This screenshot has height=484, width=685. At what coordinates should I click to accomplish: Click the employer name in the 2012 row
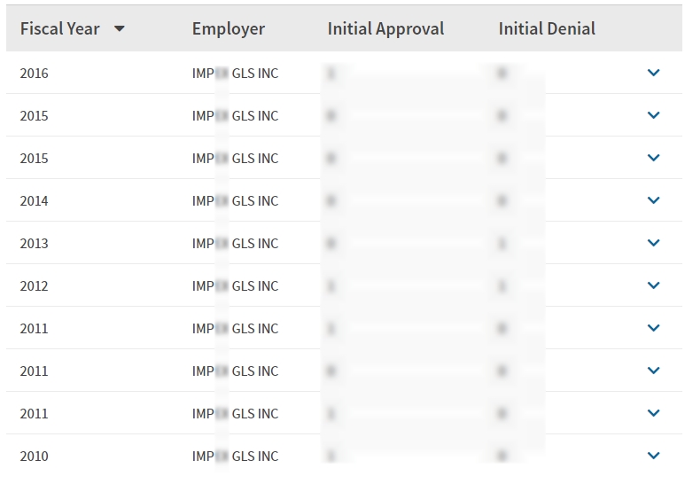pyautogui.click(x=235, y=286)
